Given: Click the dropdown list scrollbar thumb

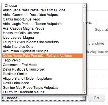Looking at the screenshot, I should (84, 15).
